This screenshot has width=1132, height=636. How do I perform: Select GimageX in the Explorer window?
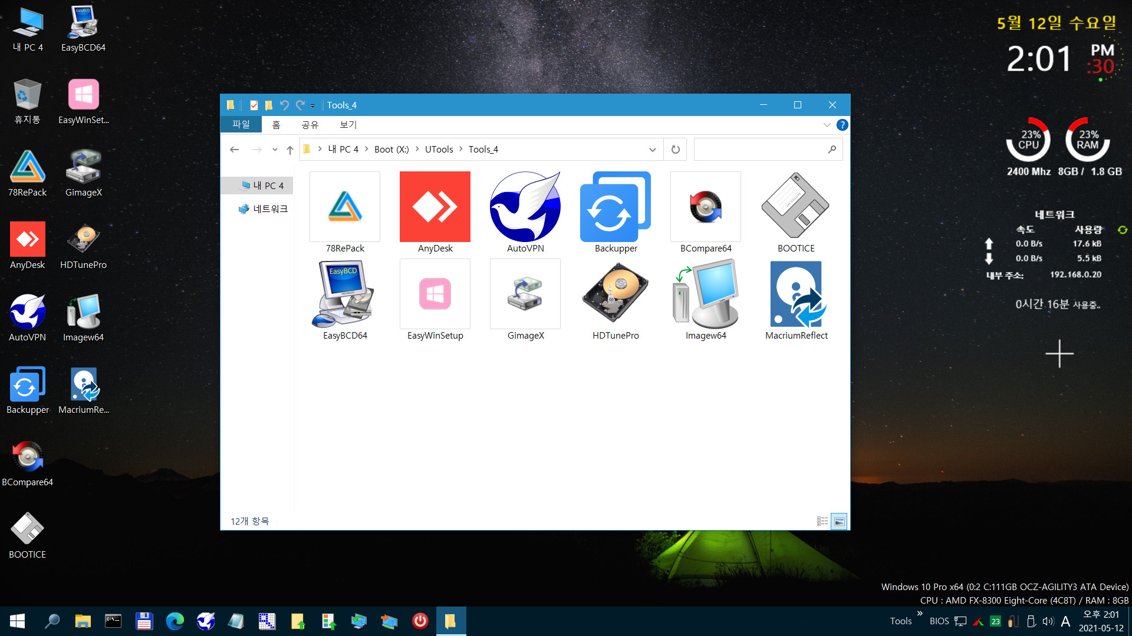click(x=525, y=300)
